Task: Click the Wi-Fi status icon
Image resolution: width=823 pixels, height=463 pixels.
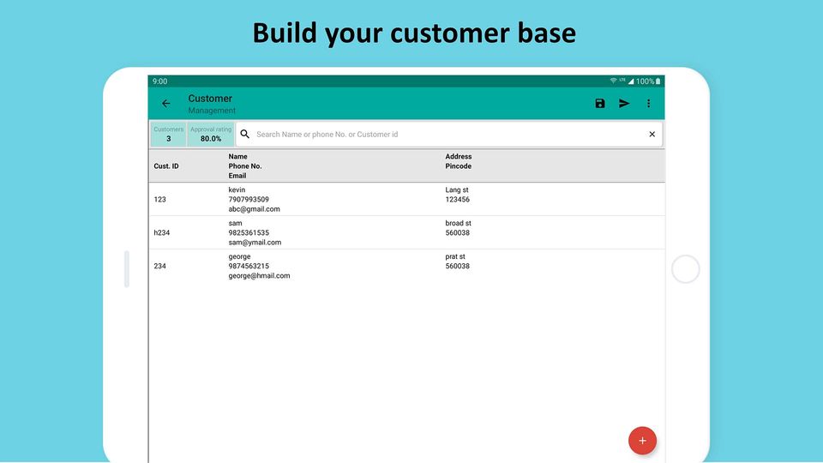Action: (x=613, y=81)
